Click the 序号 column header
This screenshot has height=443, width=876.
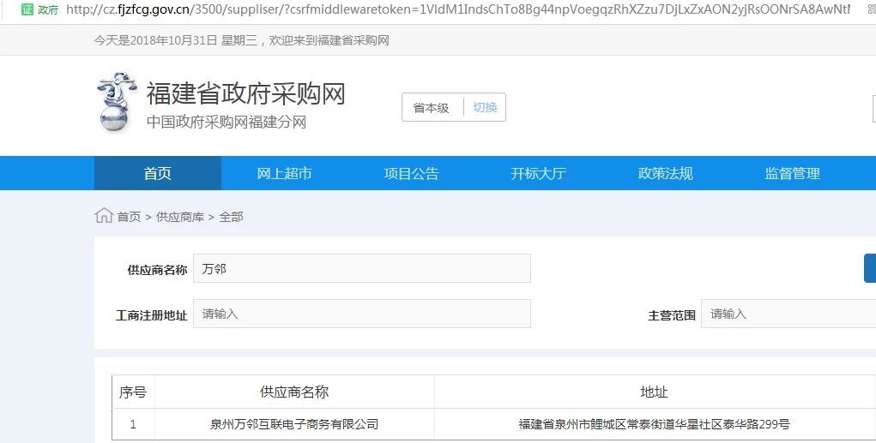pos(133,392)
